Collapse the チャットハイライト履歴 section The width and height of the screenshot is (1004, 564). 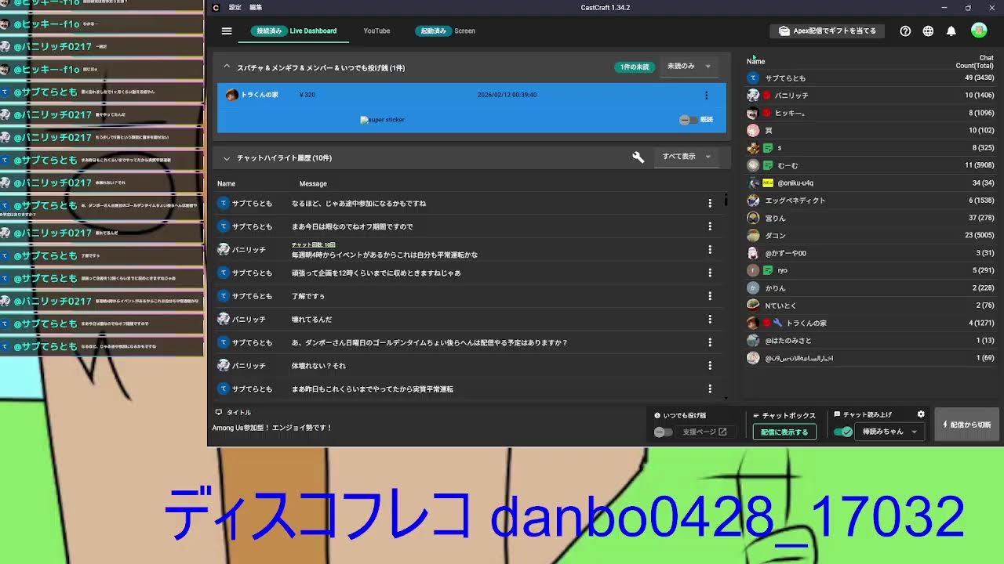click(227, 158)
